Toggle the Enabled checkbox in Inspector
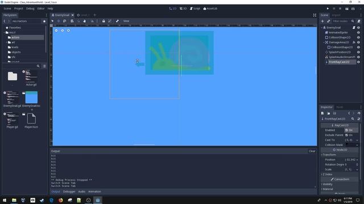Image resolution: width=364 pixels, height=204 pixels. tap(346, 130)
